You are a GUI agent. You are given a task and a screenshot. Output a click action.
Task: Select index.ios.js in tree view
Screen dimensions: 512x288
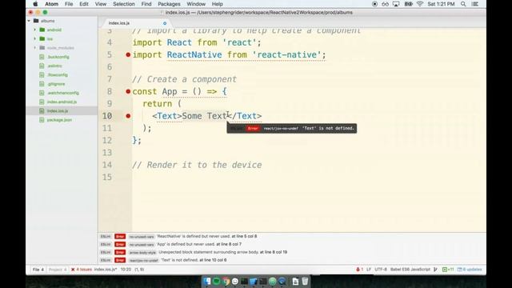point(58,111)
